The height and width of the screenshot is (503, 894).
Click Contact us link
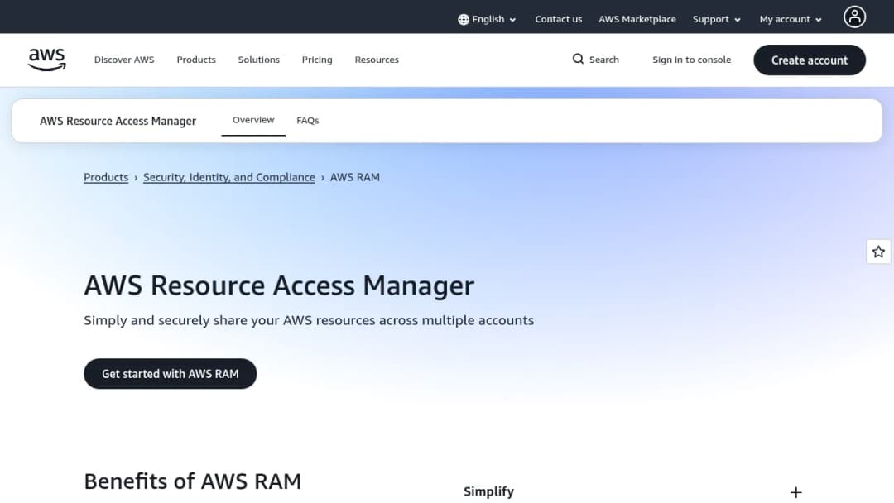(558, 19)
